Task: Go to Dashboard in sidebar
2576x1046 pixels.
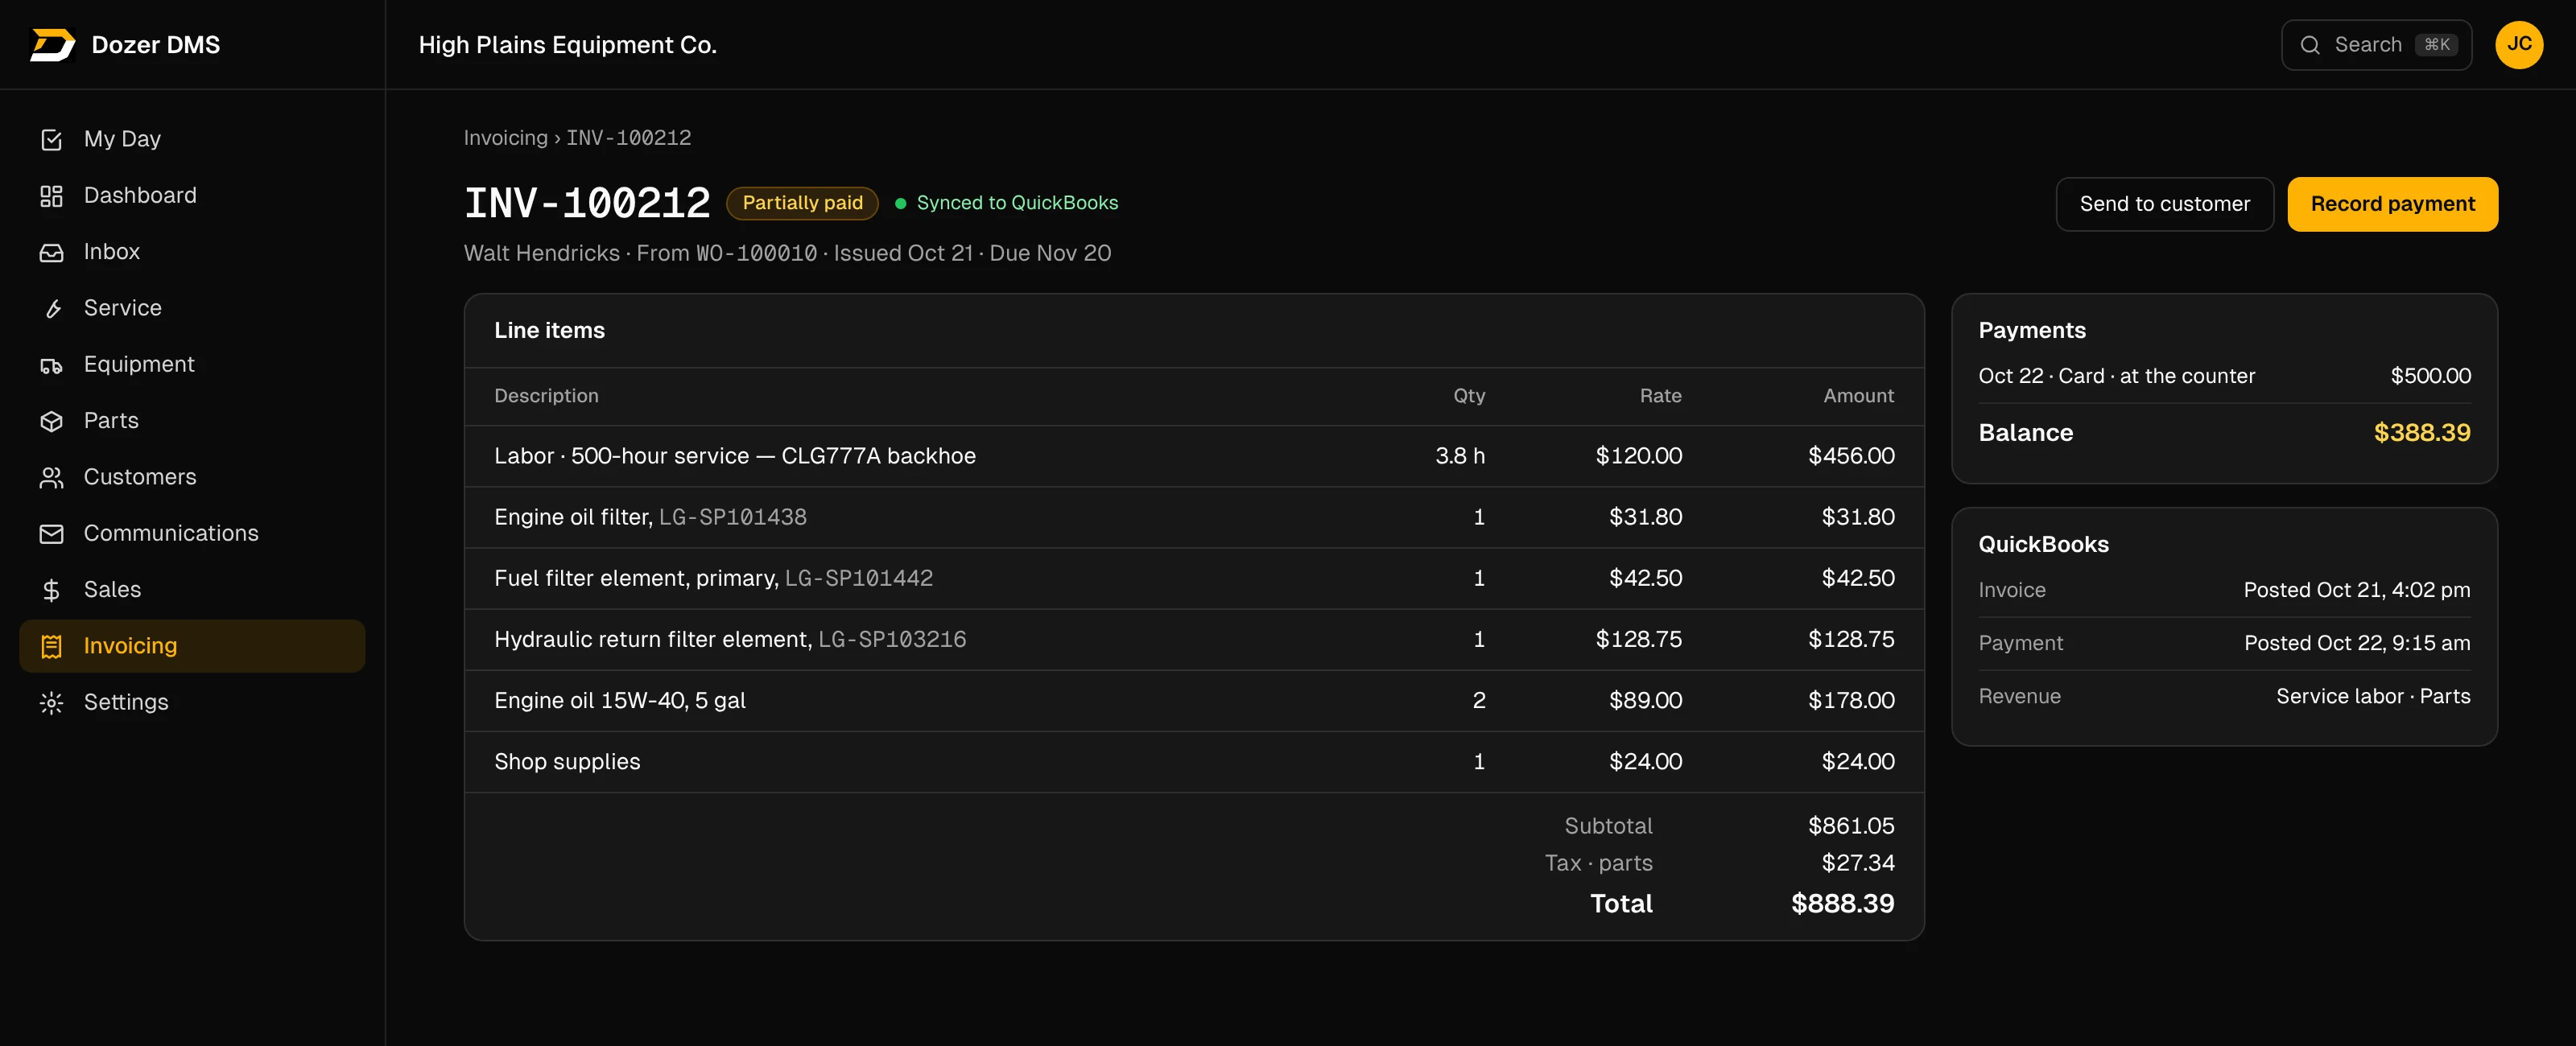Action: pos(192,196)
